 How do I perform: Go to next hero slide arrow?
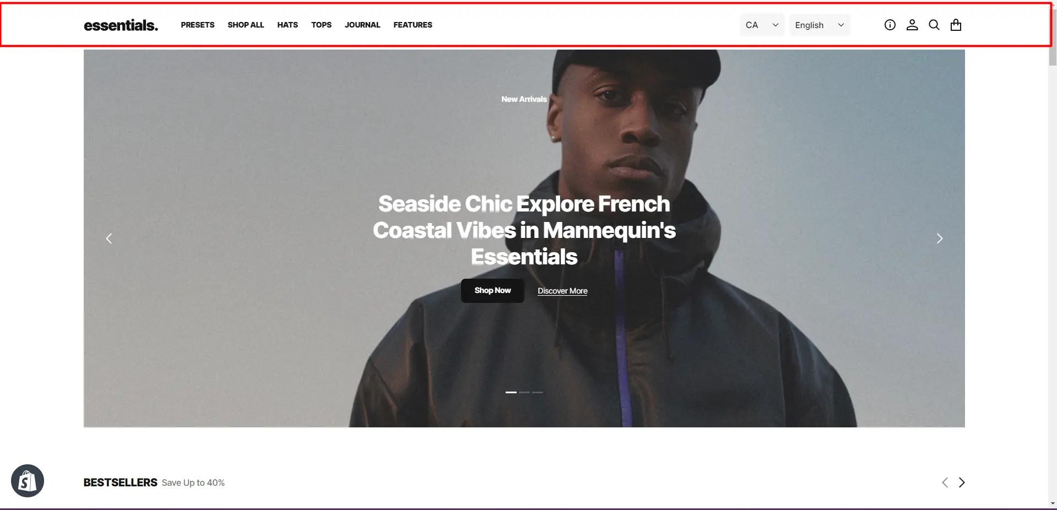(940, 238)
